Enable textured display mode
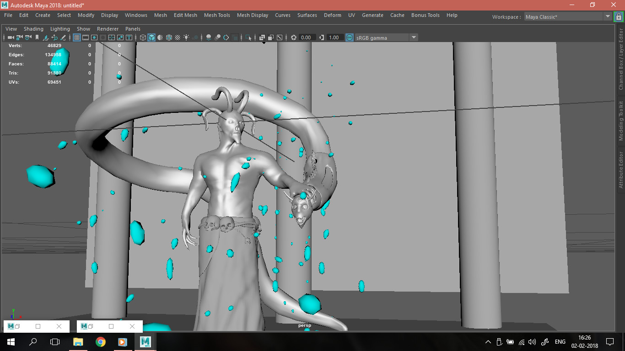Screen dimensions: 625x351 click(x=178, y=37)
